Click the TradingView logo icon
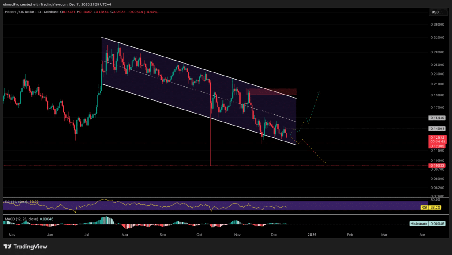 coord(8,246)
